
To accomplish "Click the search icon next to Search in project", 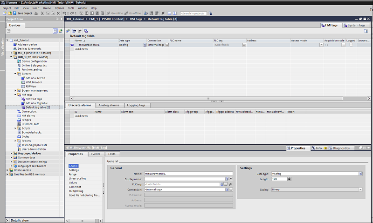I will click(x=211, y=14).
